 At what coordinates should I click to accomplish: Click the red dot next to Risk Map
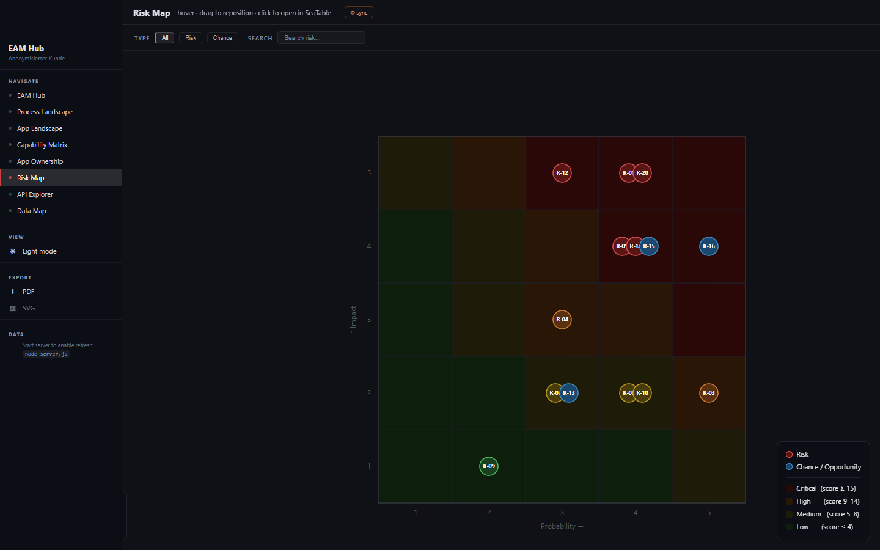tap(10, 178)
